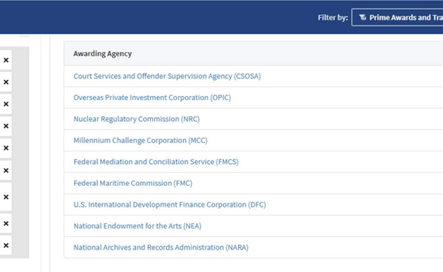Open U.S. International Development Finance Corporation link
This screenshot has width=443, height=272.
tap(169, 205)
